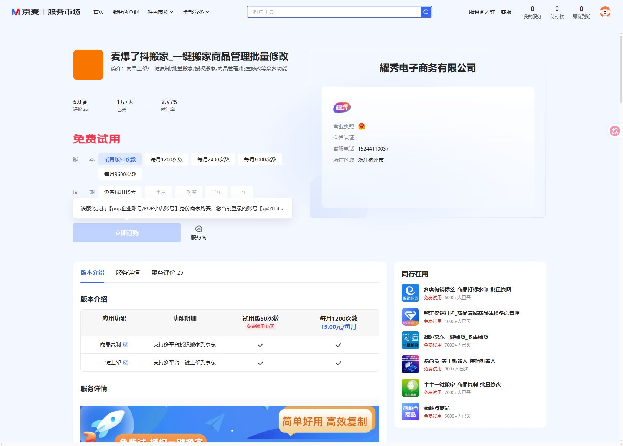Select the 每月6000次数 version option
The height and width of the screenshot is (446, 623).
[x=260, y=159]
